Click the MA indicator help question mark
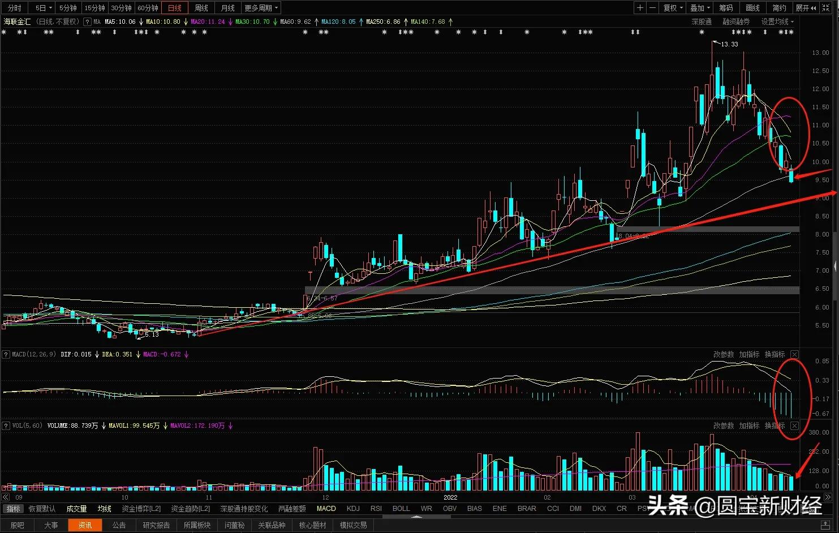 pyautogui.click(x=87, y=22)
